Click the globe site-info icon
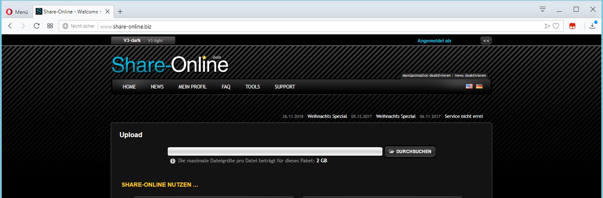This screenshot has height=198, width=603. 65,26
